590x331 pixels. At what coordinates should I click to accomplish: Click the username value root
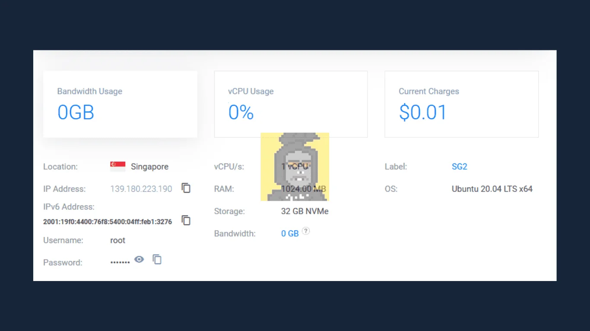[x=118, y=240]
